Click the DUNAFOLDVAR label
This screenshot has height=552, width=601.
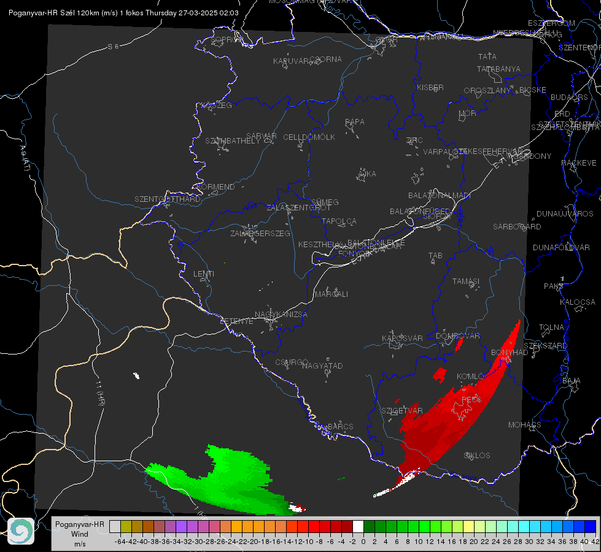pos(561,247)
